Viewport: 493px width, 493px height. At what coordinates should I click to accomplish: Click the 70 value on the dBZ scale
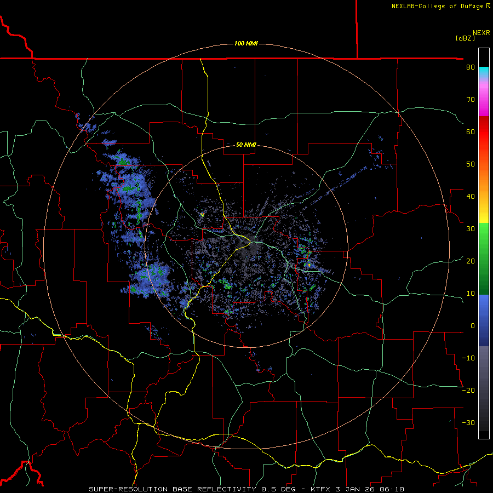pyautogui.click(x=471, y=99)
